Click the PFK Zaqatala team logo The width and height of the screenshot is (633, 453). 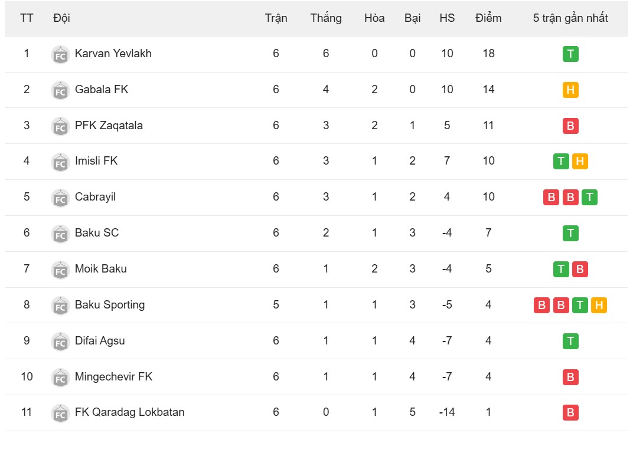[x=60, y=126]
